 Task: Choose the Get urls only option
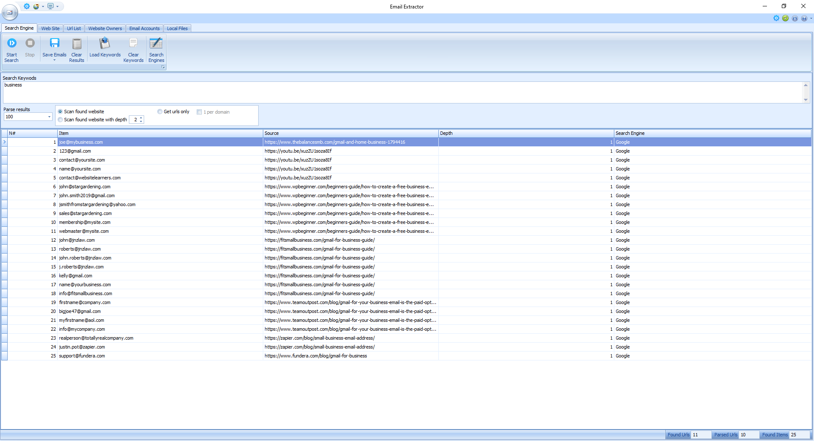click(160, 112)
